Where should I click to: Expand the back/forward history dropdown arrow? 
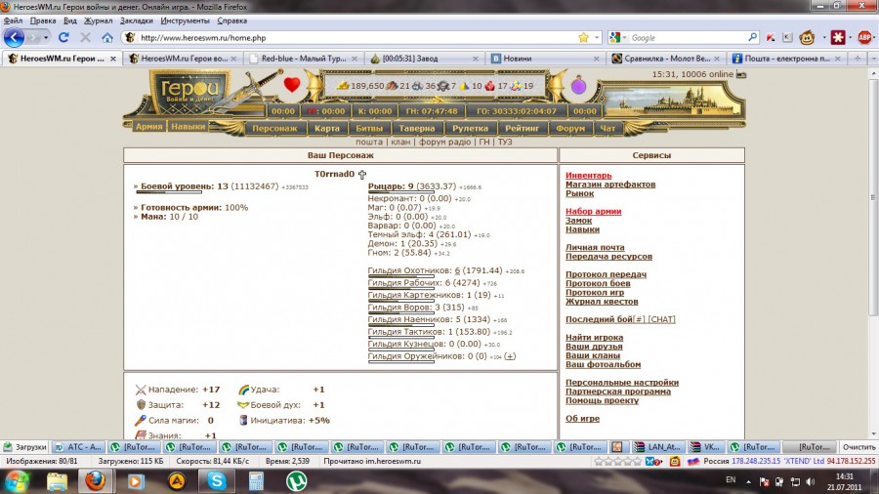point(46,37)
